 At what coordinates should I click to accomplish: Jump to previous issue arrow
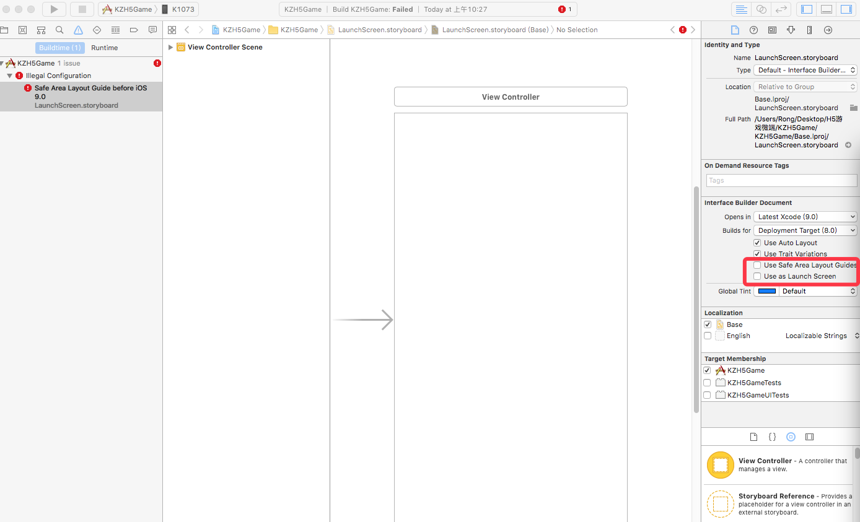[x=673, y=30]
